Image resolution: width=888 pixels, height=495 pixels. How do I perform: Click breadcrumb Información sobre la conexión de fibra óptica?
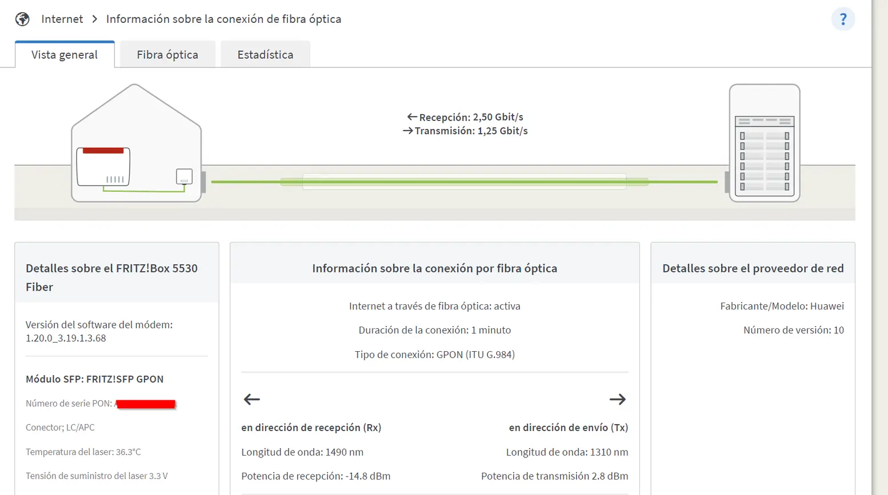pos(223,19)
